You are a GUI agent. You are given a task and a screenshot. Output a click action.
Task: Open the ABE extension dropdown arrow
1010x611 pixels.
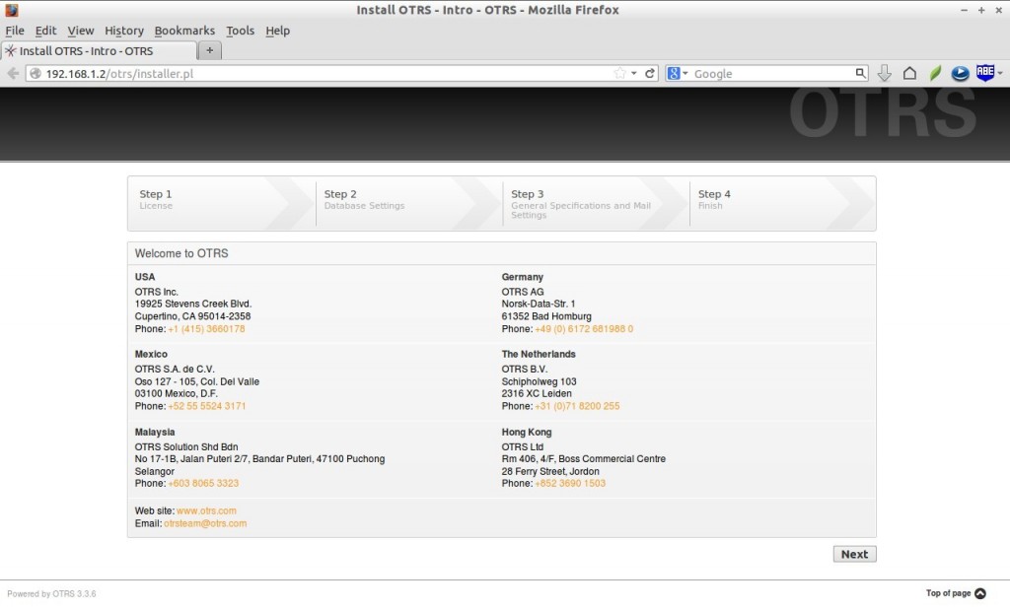(x=1000, y=74)
